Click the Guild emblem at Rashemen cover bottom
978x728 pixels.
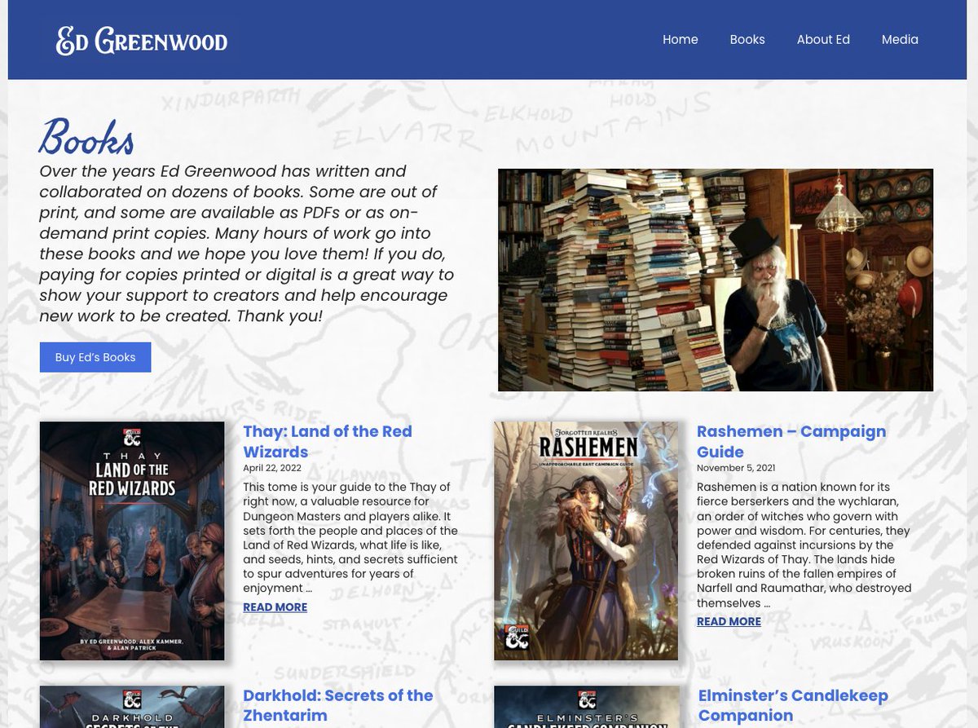(x=516, y=638)
